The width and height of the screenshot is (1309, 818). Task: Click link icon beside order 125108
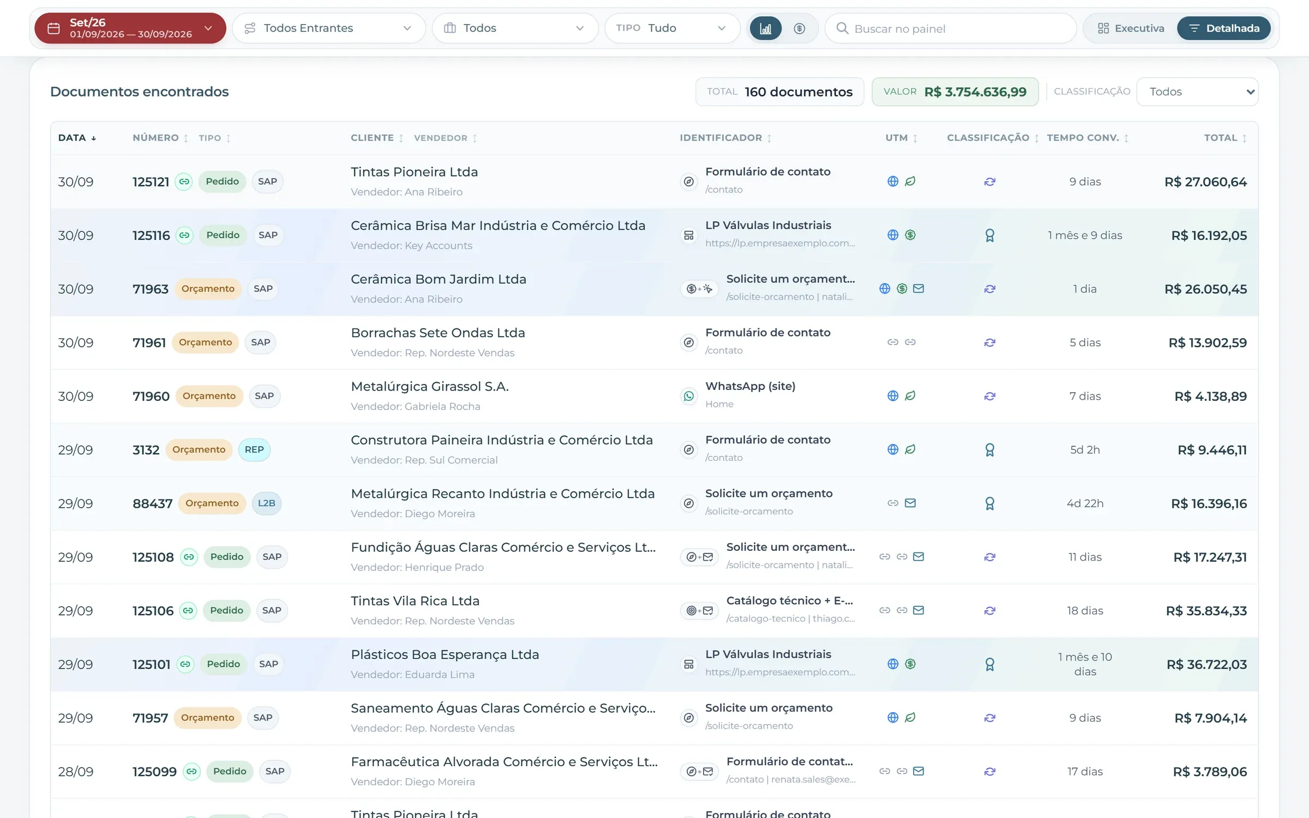189,557
